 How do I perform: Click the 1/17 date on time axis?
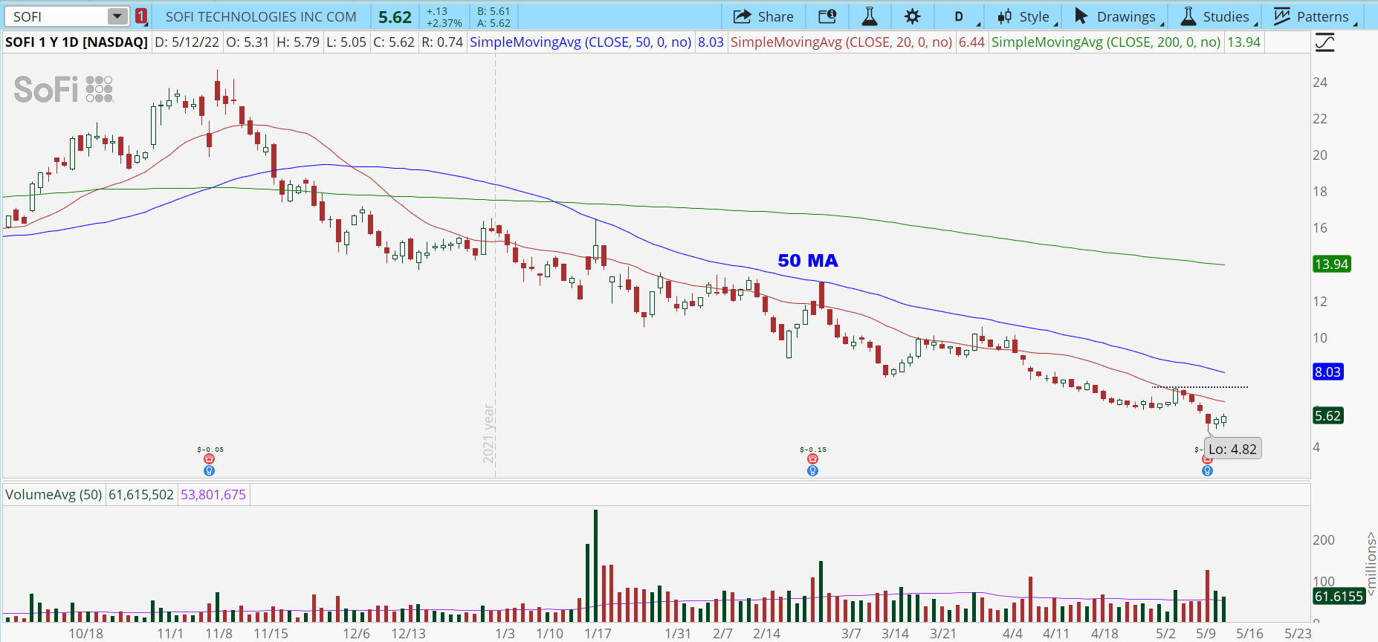click(598, 634)
